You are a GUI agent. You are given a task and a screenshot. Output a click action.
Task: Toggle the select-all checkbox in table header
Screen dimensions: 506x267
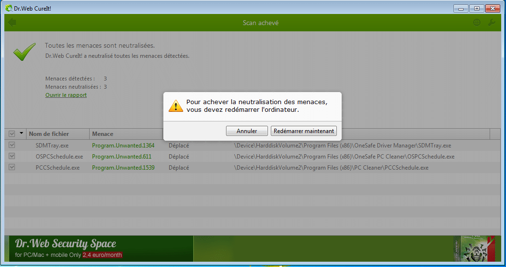(12, 133)
